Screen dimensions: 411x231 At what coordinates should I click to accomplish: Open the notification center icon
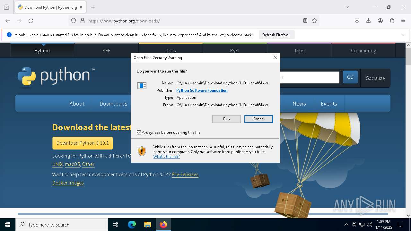[x=400, y=225]
